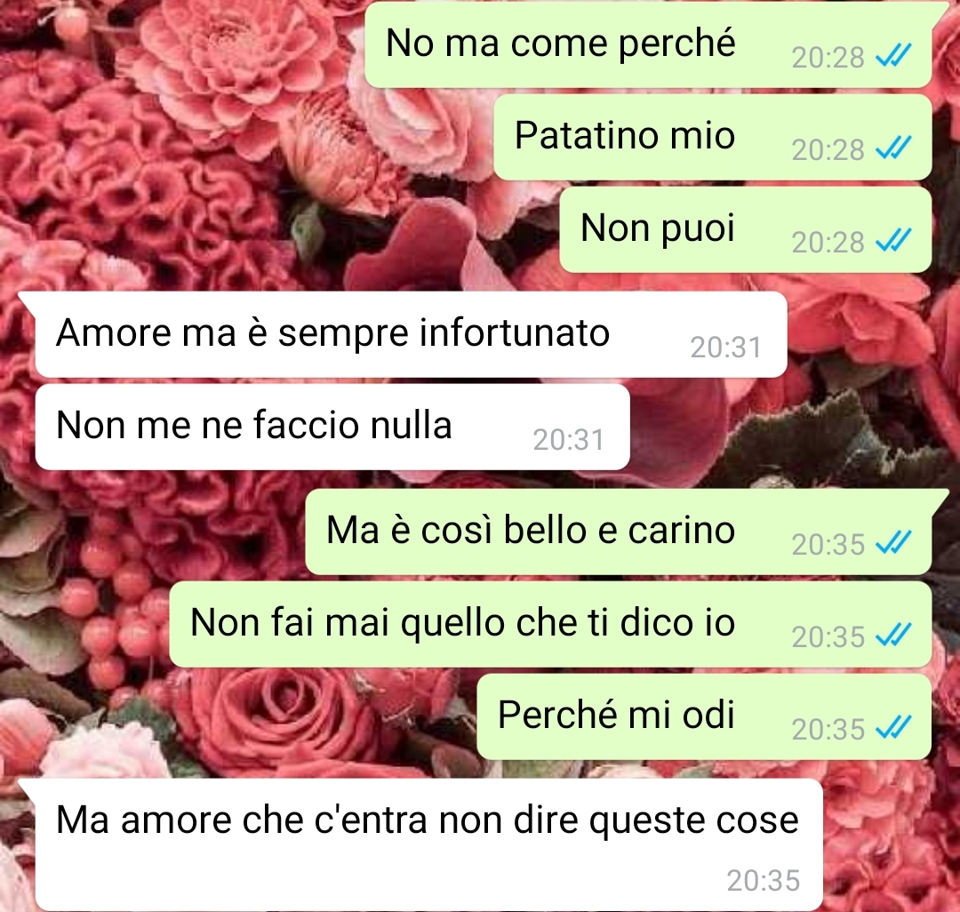The image size is (960, 912).
Task: Tap 'Non fai mai quello che ti dico io'
Action: pos(550,624)
